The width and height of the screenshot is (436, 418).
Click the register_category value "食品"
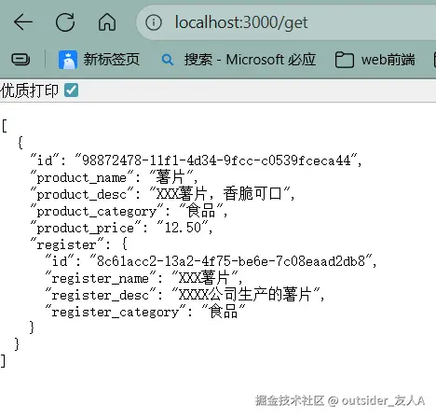coord(223,312)
